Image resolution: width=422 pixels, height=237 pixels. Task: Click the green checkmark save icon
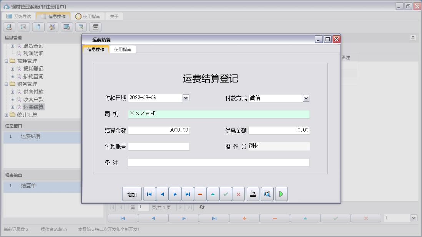[226, 194]
